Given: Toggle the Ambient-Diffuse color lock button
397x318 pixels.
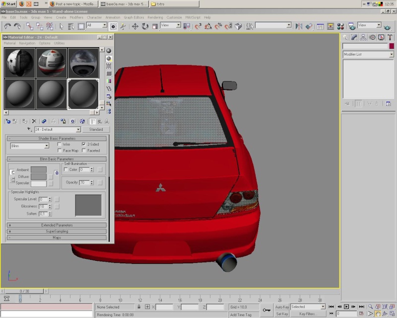Looking at the screenshot, I should pyautogui.click(x=57, y=173).
